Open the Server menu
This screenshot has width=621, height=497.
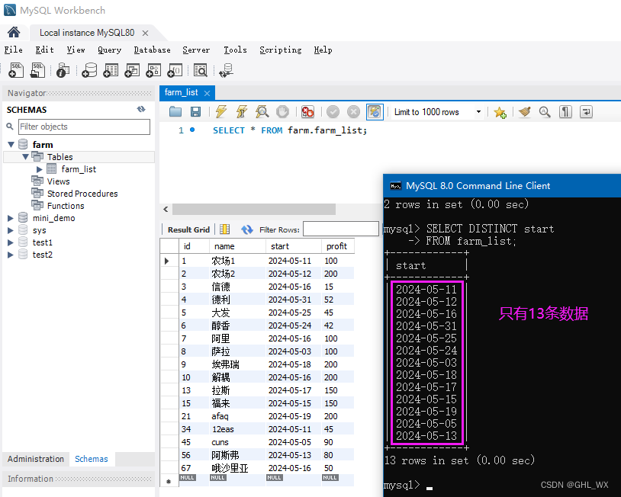[196, 50]
